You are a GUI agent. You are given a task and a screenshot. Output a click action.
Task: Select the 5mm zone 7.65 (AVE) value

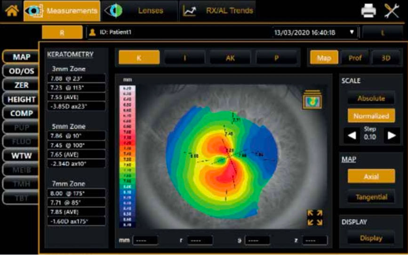77,154
